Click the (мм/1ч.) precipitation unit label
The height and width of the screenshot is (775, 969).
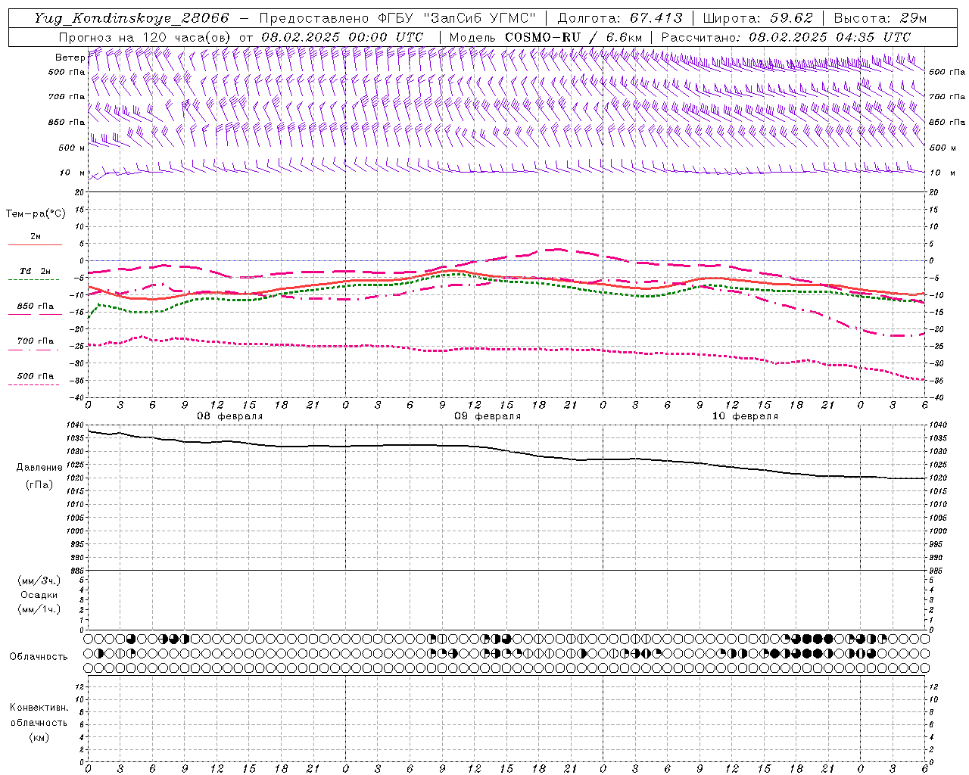click(x=39, y=609)
